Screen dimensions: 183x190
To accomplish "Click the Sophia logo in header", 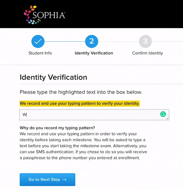I will pyautogui.click(x=44, y=15).
